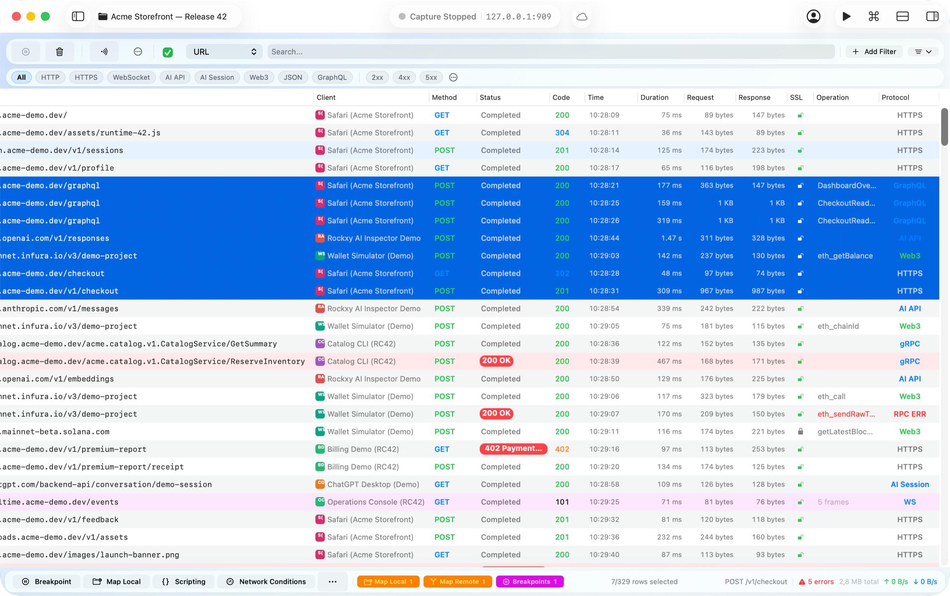Clear the session with the trash icon
Image resolution: width=950 pixels, height=596 pixels.
coord(60,52)
